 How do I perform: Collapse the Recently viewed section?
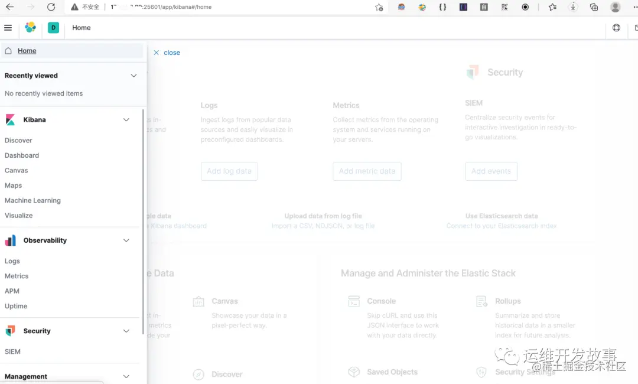tap(134, 76)
